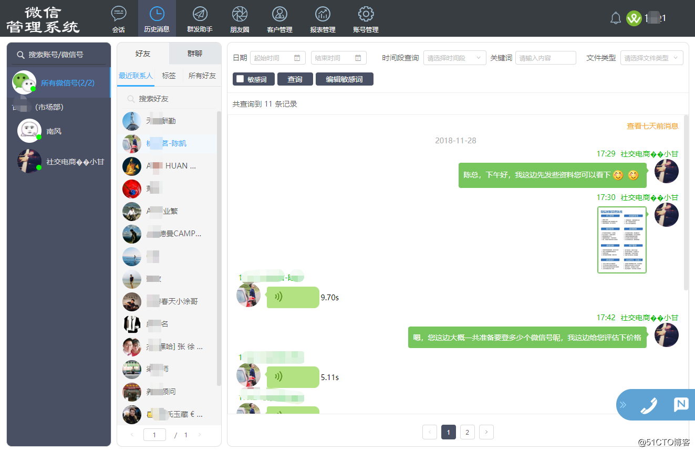Click sender avatar beside the 17:29 message
Viewport: 695px width, 452px height.
click(667, 171)
